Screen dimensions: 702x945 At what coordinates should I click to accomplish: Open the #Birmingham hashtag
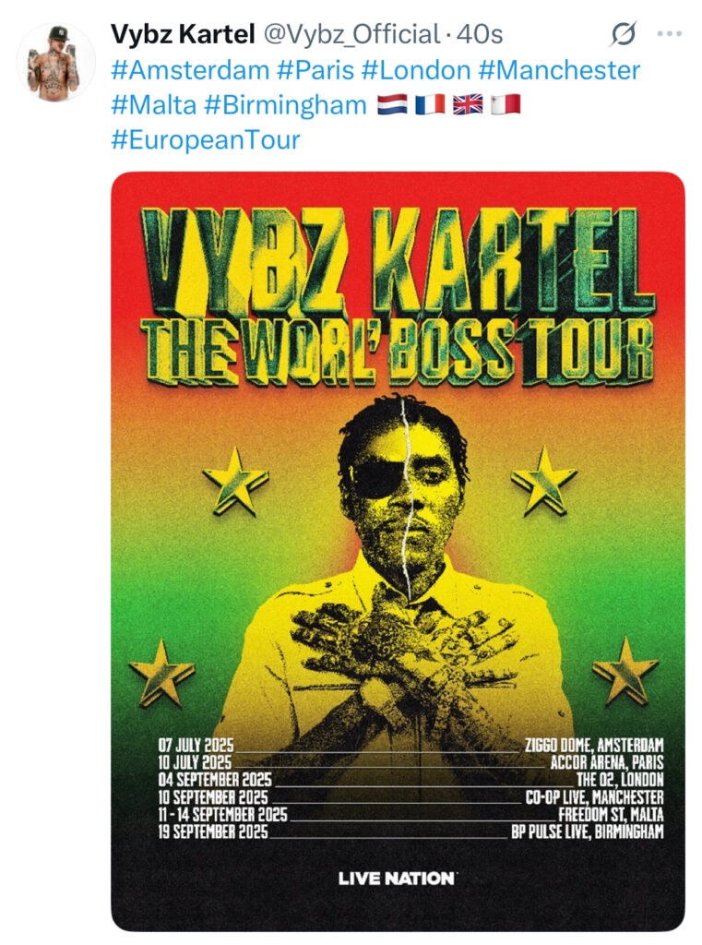(285, 105)
